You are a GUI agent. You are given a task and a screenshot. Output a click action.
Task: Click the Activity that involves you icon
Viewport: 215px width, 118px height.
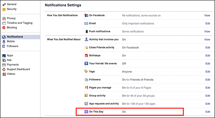(x=86, y=39)
